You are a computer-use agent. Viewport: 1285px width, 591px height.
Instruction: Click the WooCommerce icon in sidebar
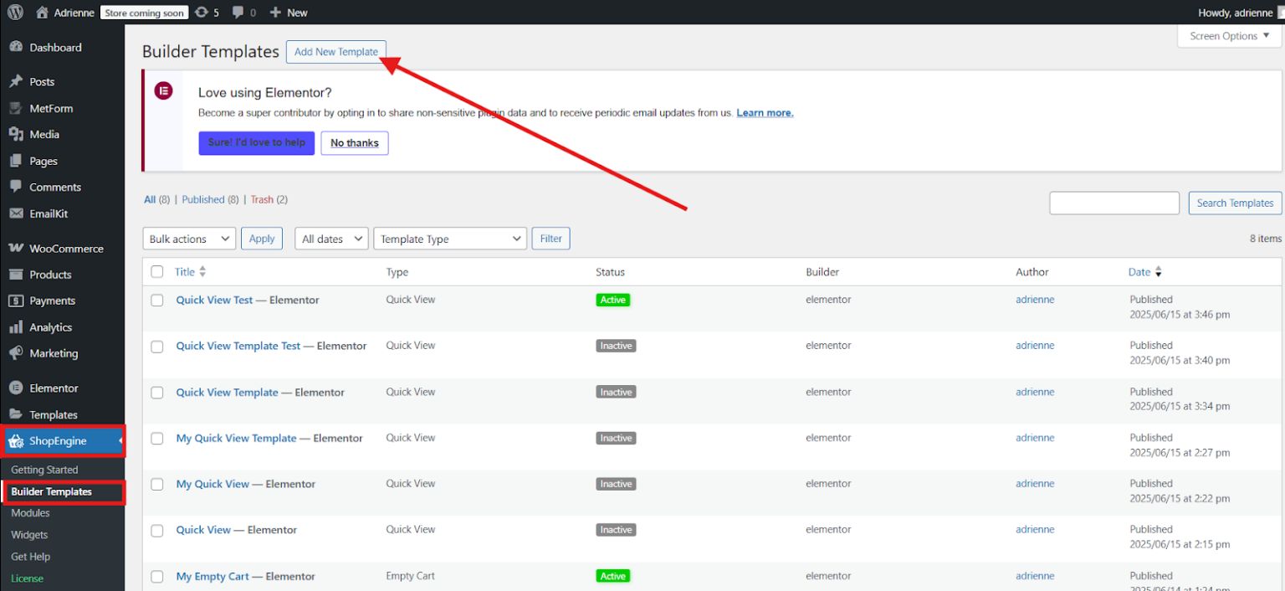coord(16,249)
